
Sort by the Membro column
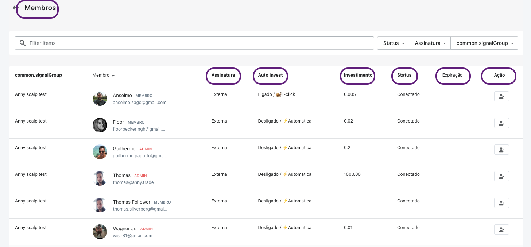click(104, 75)
